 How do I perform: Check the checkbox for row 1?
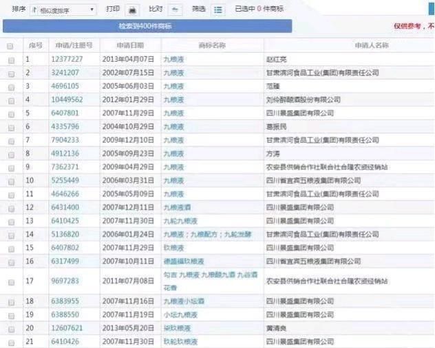click(10, 60)
